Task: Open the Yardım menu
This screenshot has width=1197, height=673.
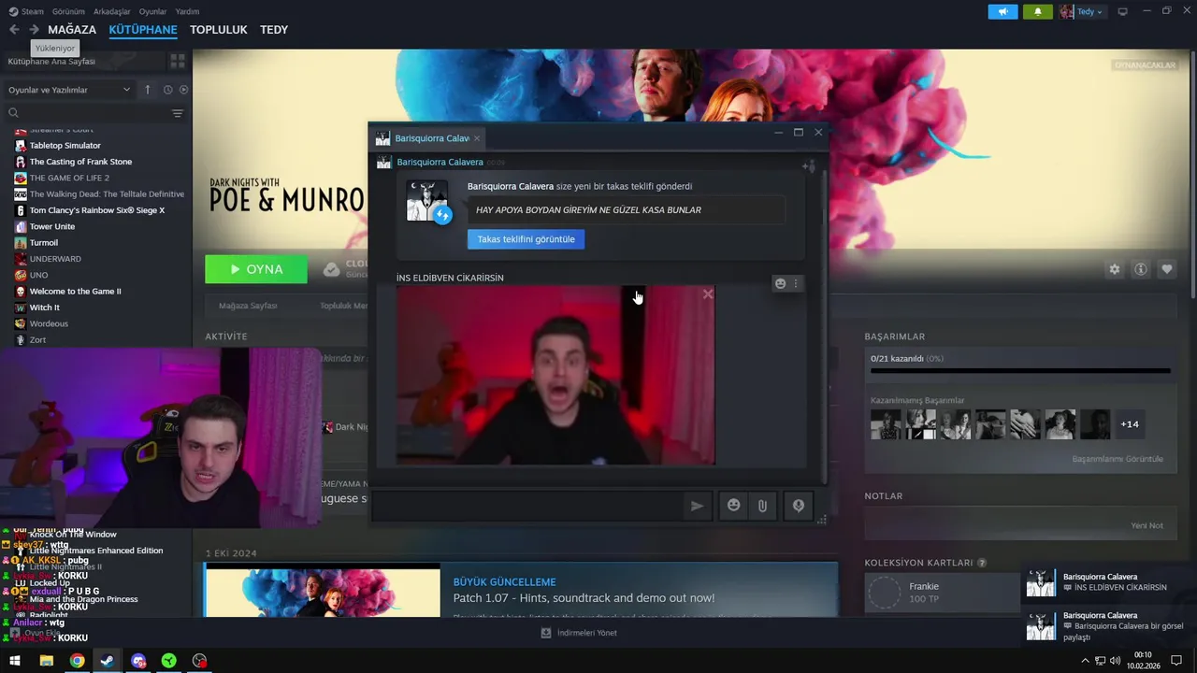Action: click(x=187, y=11)
